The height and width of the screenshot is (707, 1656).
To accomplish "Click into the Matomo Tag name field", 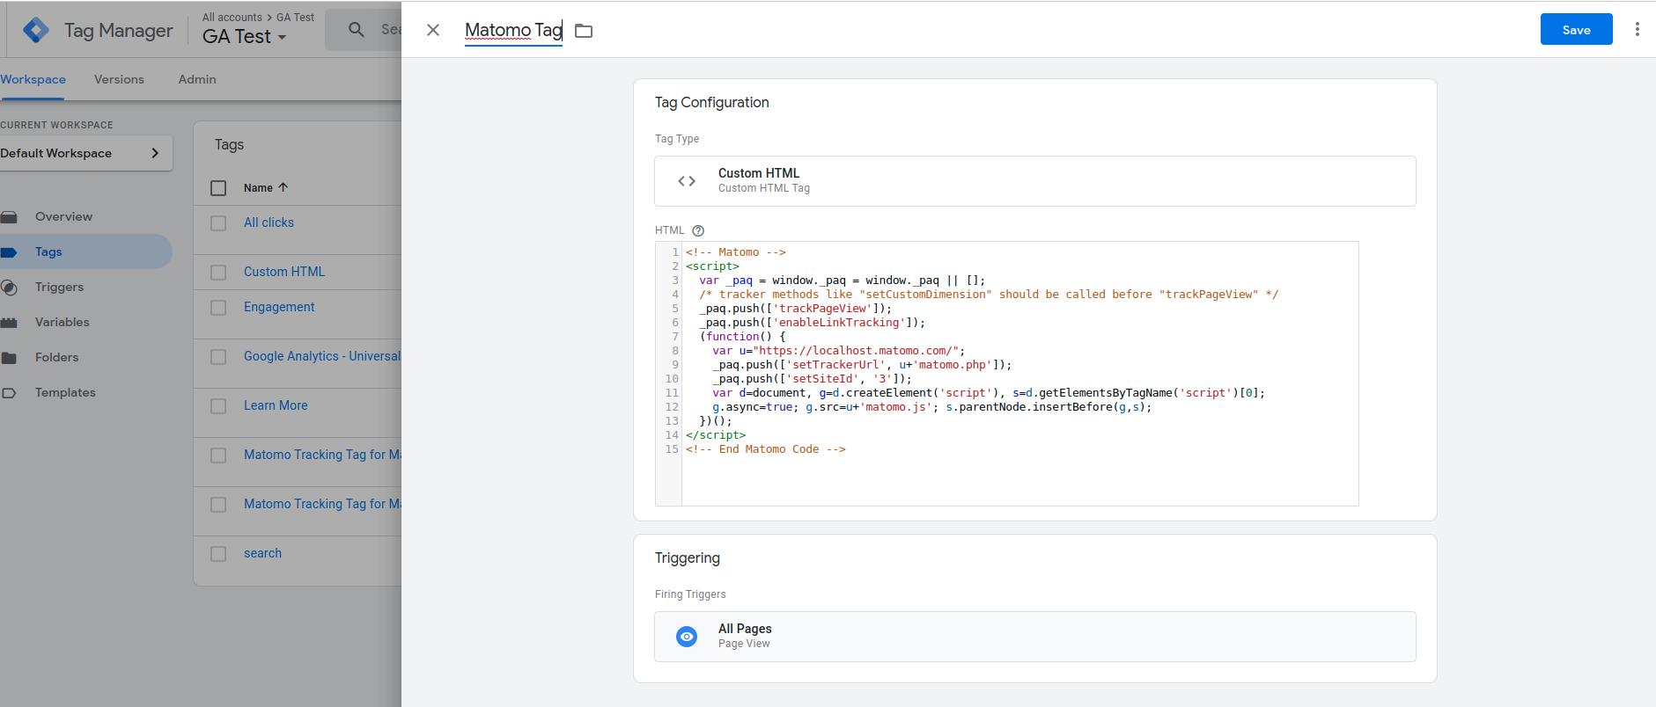I will click(512, 30).
